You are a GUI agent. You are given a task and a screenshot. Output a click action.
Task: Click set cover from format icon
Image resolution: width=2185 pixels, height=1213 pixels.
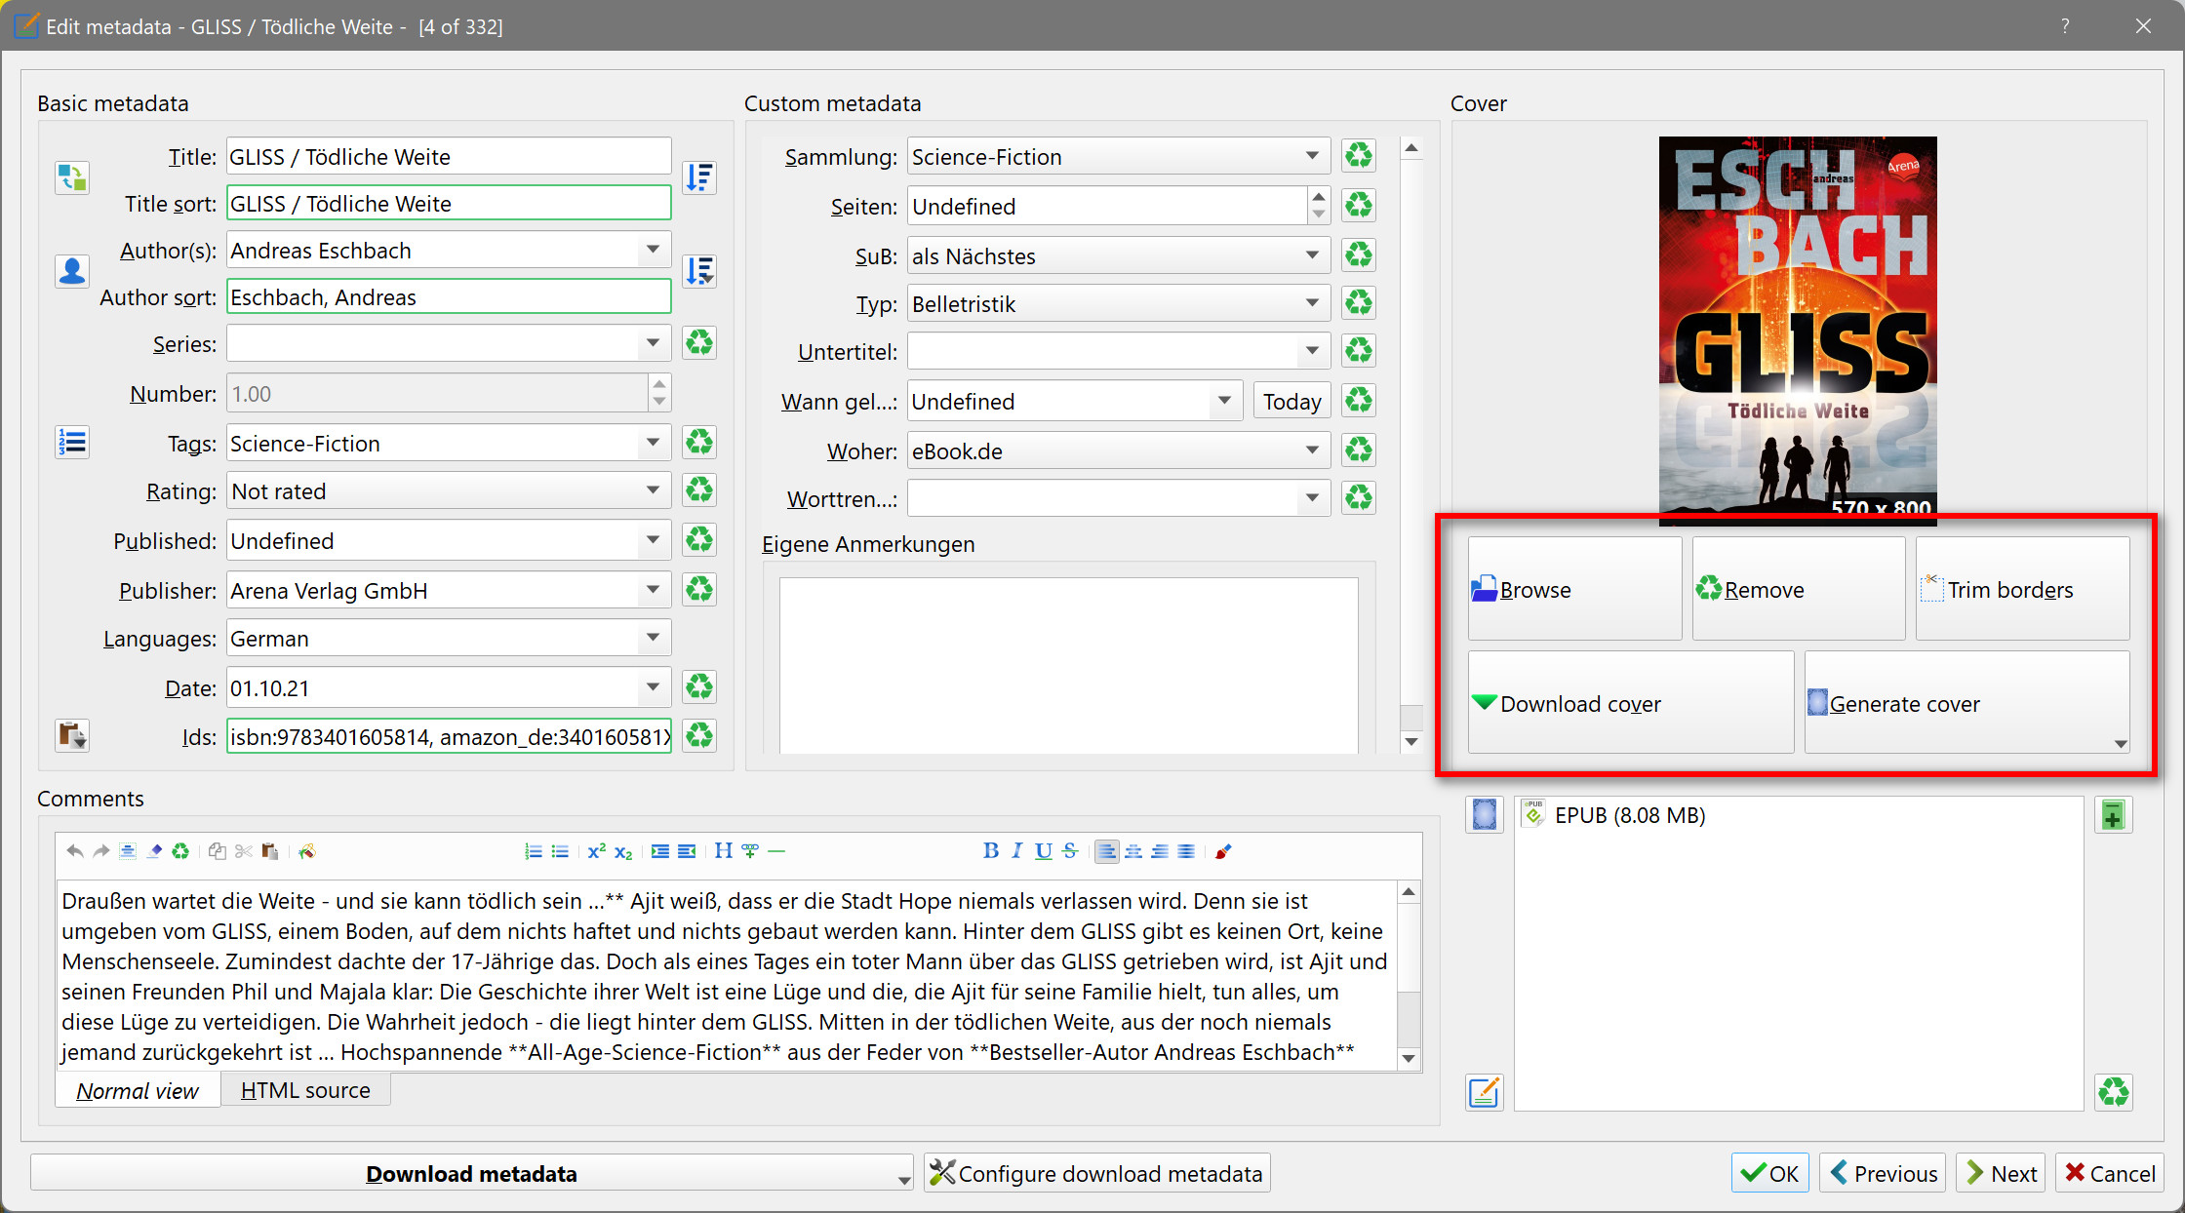[1484, 815]
